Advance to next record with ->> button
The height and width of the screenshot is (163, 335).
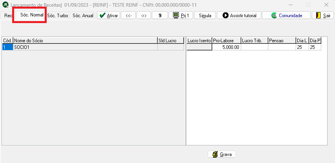(x=144, y=16)
